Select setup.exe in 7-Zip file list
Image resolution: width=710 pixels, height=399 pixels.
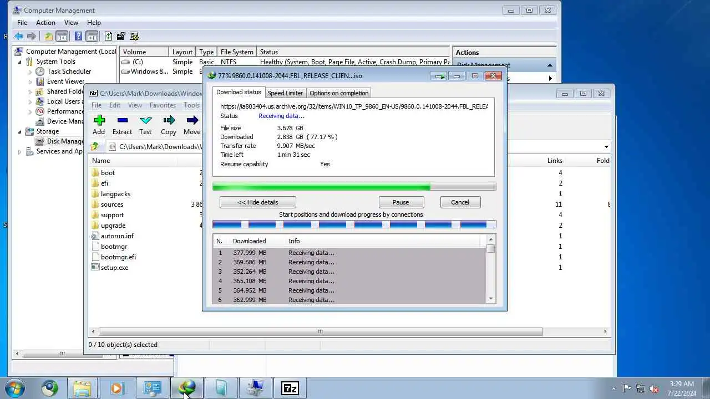click(x=114, y=268)
